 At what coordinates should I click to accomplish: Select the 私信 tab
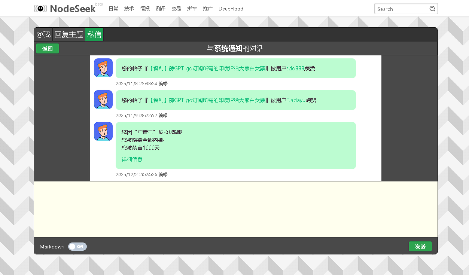click(x=94, y=34)
